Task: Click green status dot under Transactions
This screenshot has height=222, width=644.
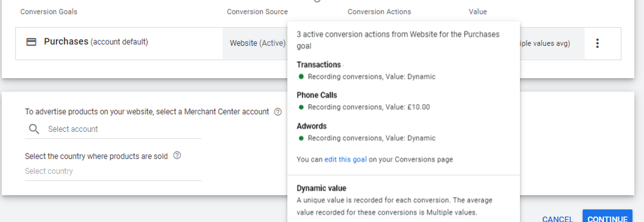Action: pos(301,76)
